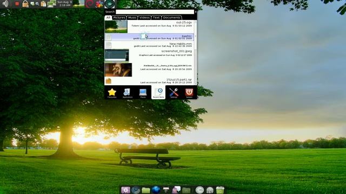This screenshot has height=194, width=346.
Task: Click the red square icon in top panel
Action: 17,4
